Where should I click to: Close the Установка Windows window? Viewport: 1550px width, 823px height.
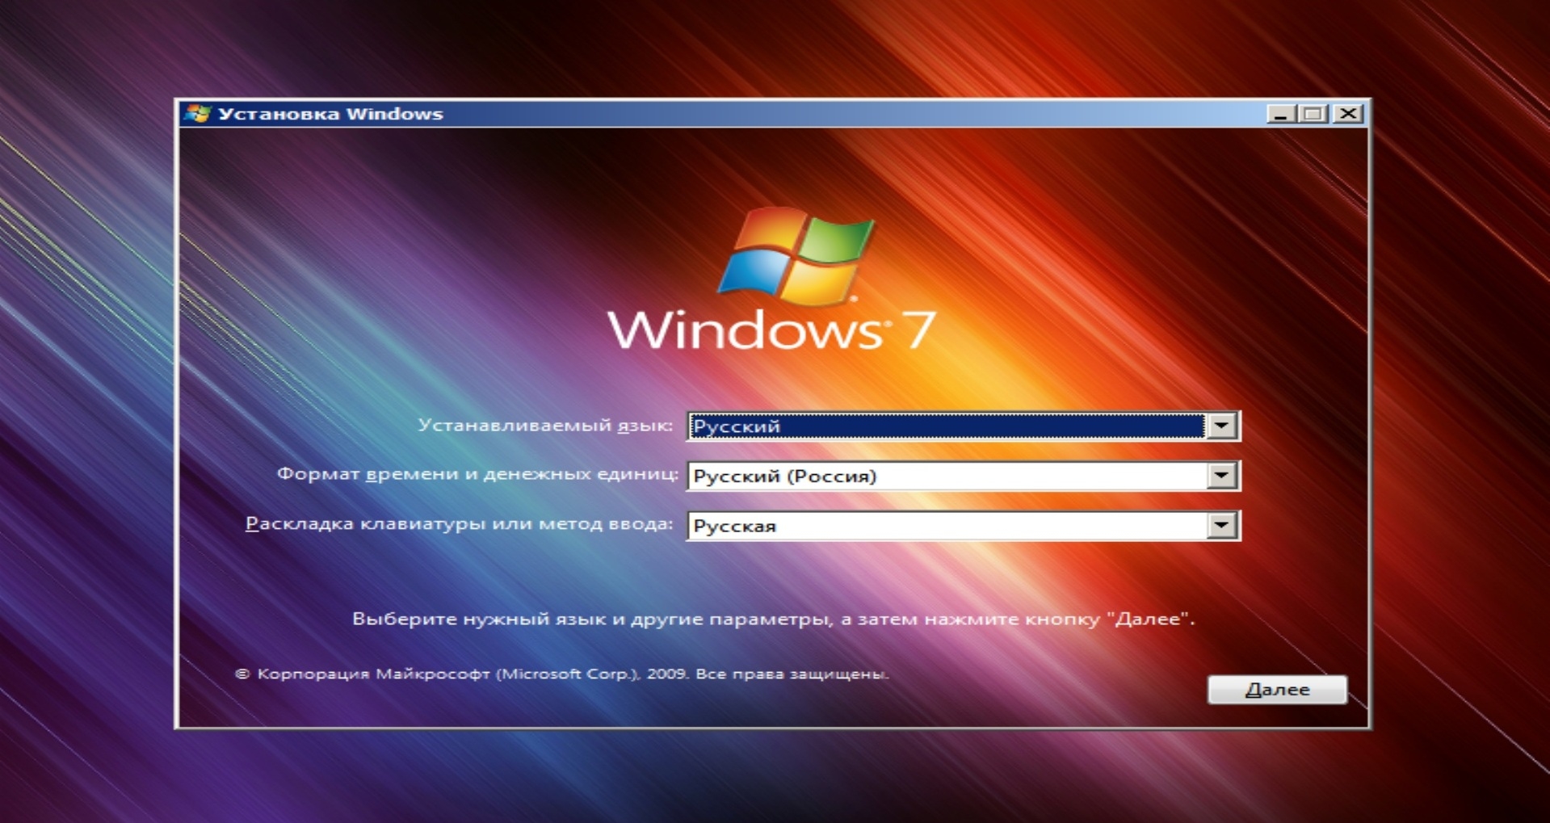pos(1348,114)
